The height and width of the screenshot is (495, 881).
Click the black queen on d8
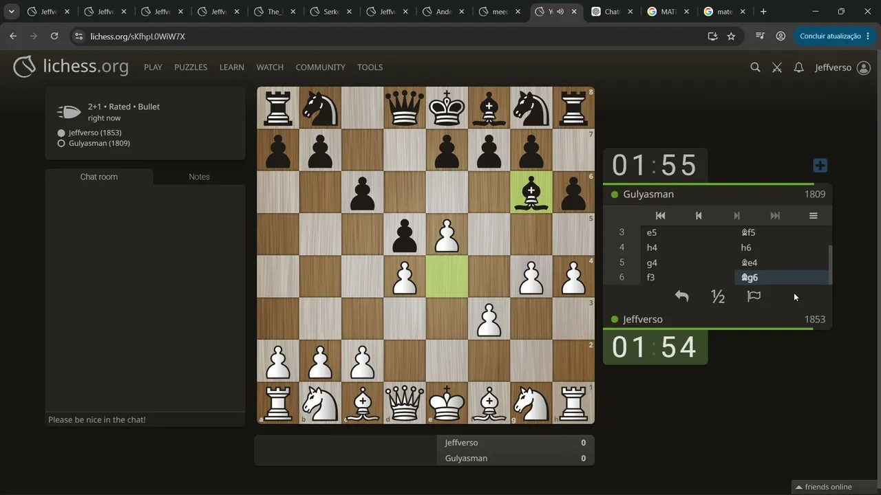point(405,108)
